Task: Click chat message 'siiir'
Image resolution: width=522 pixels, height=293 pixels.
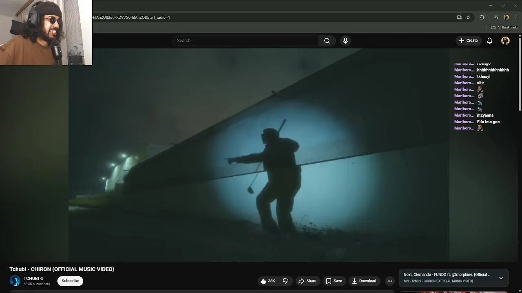Action: 480,83
